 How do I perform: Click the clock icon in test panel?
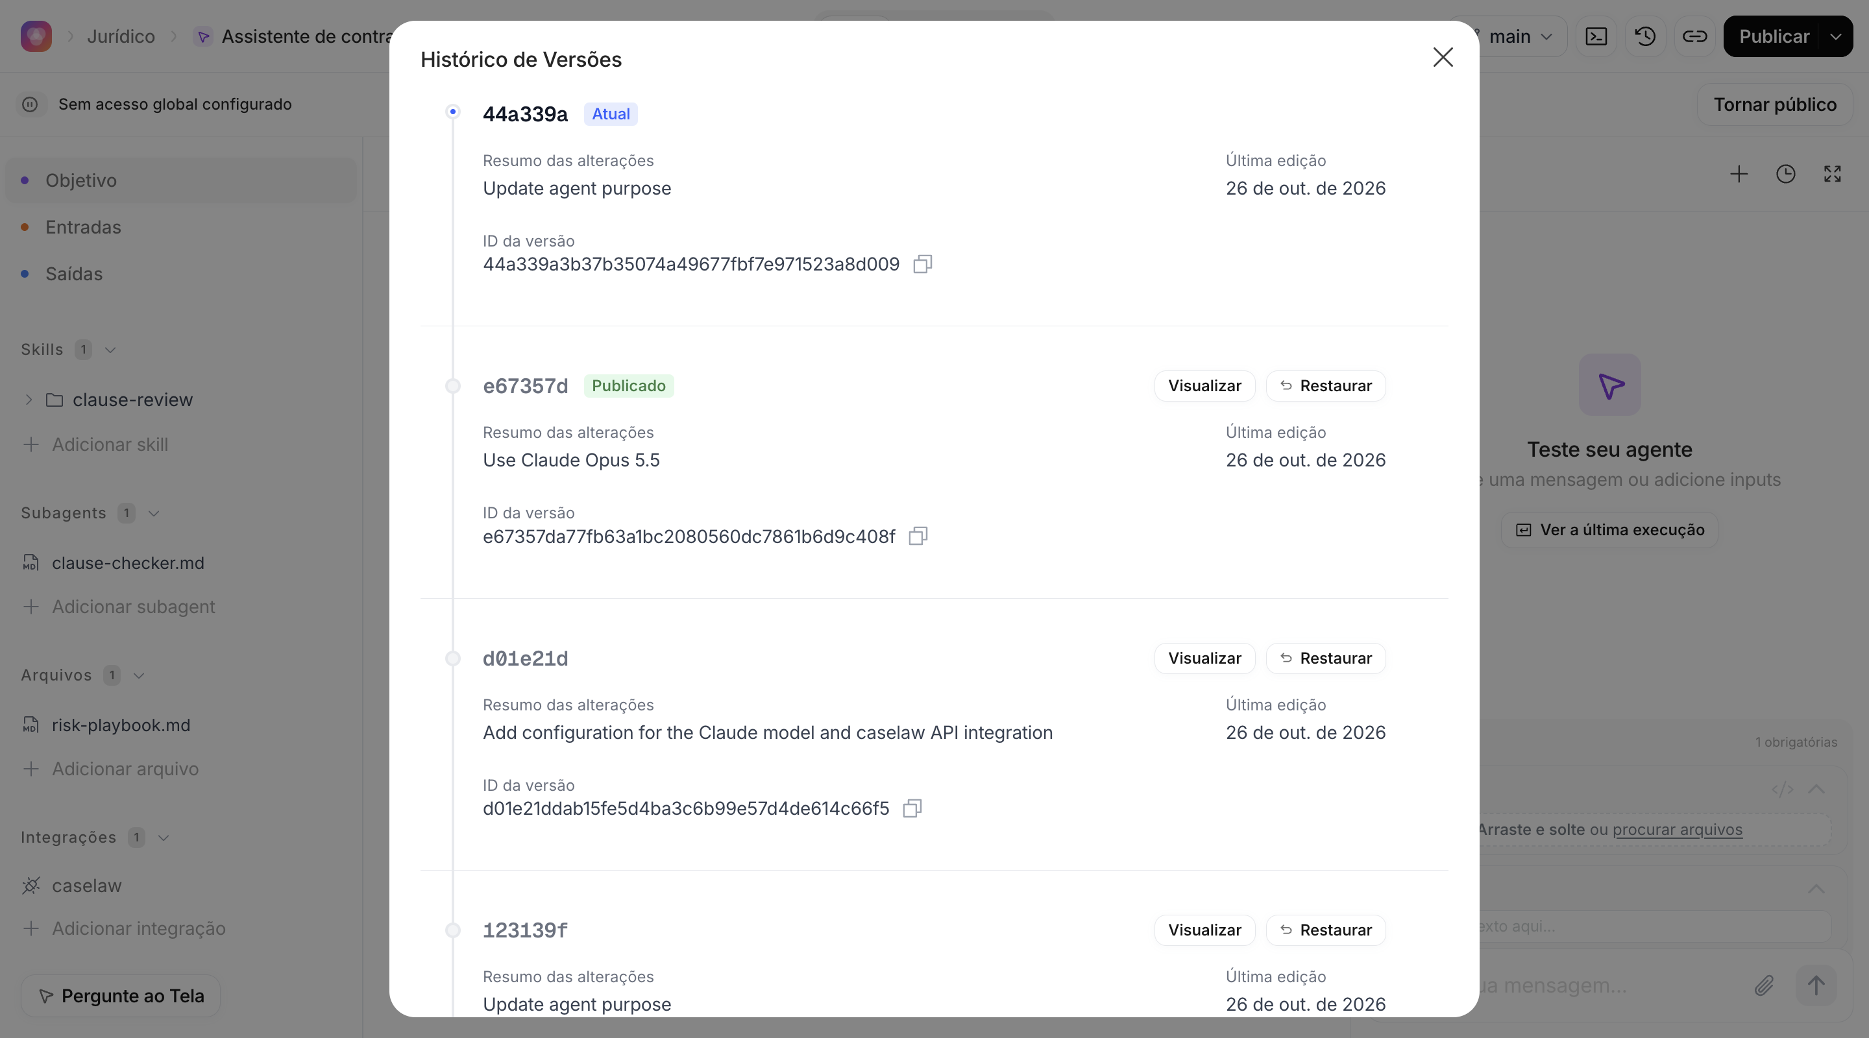coord(1785,174)
